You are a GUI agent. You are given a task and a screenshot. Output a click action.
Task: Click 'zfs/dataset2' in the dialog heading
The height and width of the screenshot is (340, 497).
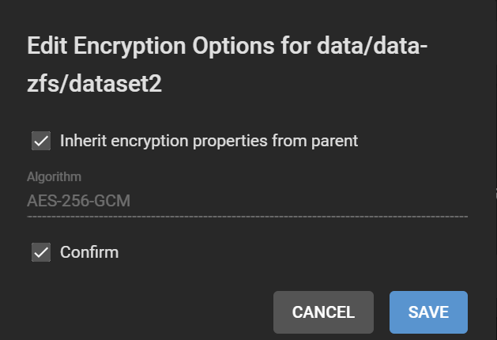tap(95, 85)
